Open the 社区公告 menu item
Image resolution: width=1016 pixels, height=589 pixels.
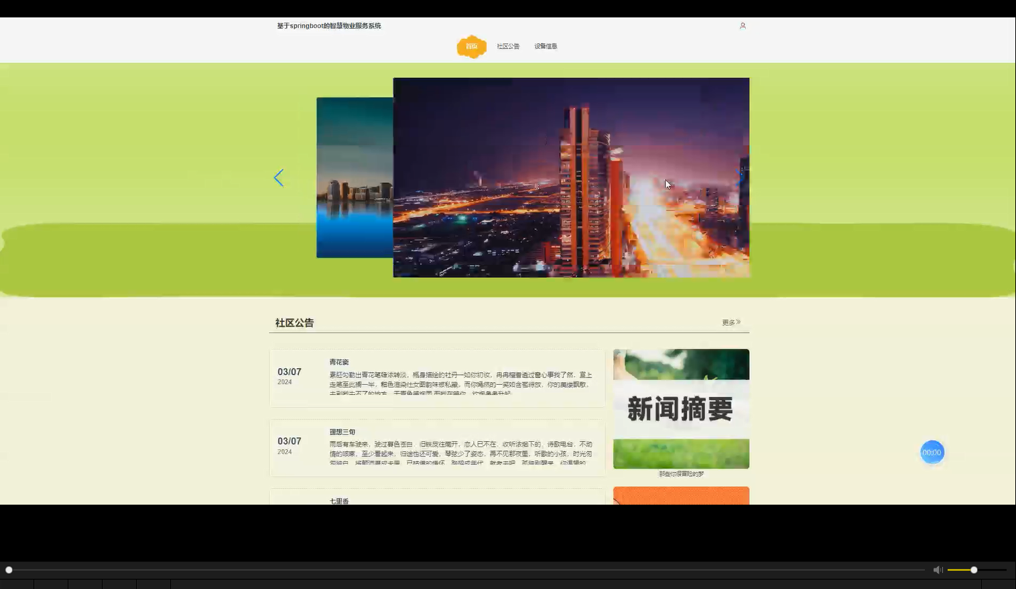pos(507,46)
